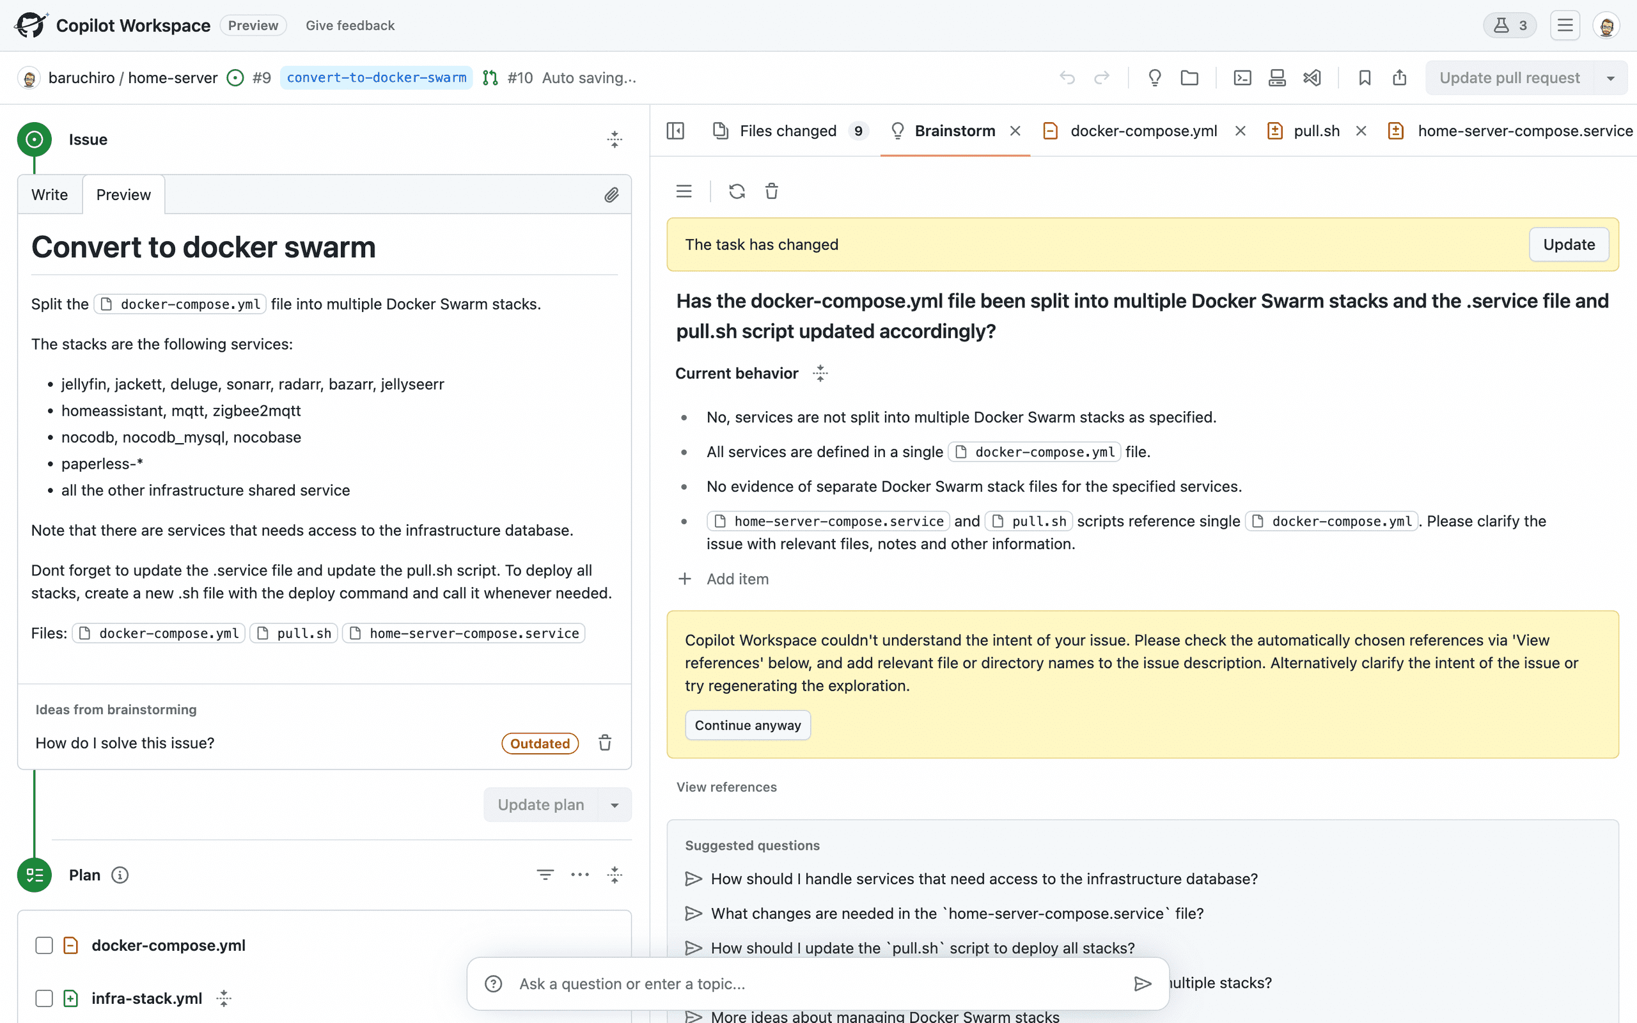This screenshot has width=1637, height=1023.
Task: Expand the View references section
Action: click(x=726, y=787)
